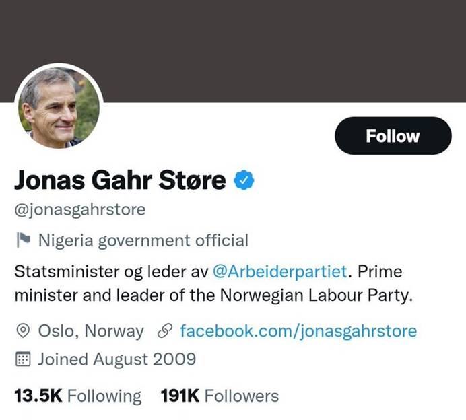Click the Joined August 2009 text
The image size is (466, 420).
click(x=116, y=359)
